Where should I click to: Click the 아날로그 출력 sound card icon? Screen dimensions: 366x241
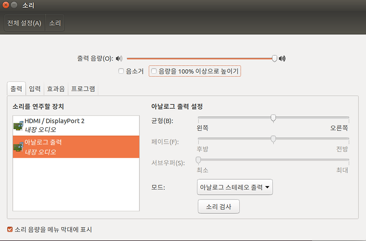pyautogui.click(x=19, y=147)
